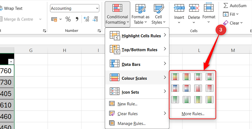Open the Fill dropdown
252x129 pixels.
point(231,14)
